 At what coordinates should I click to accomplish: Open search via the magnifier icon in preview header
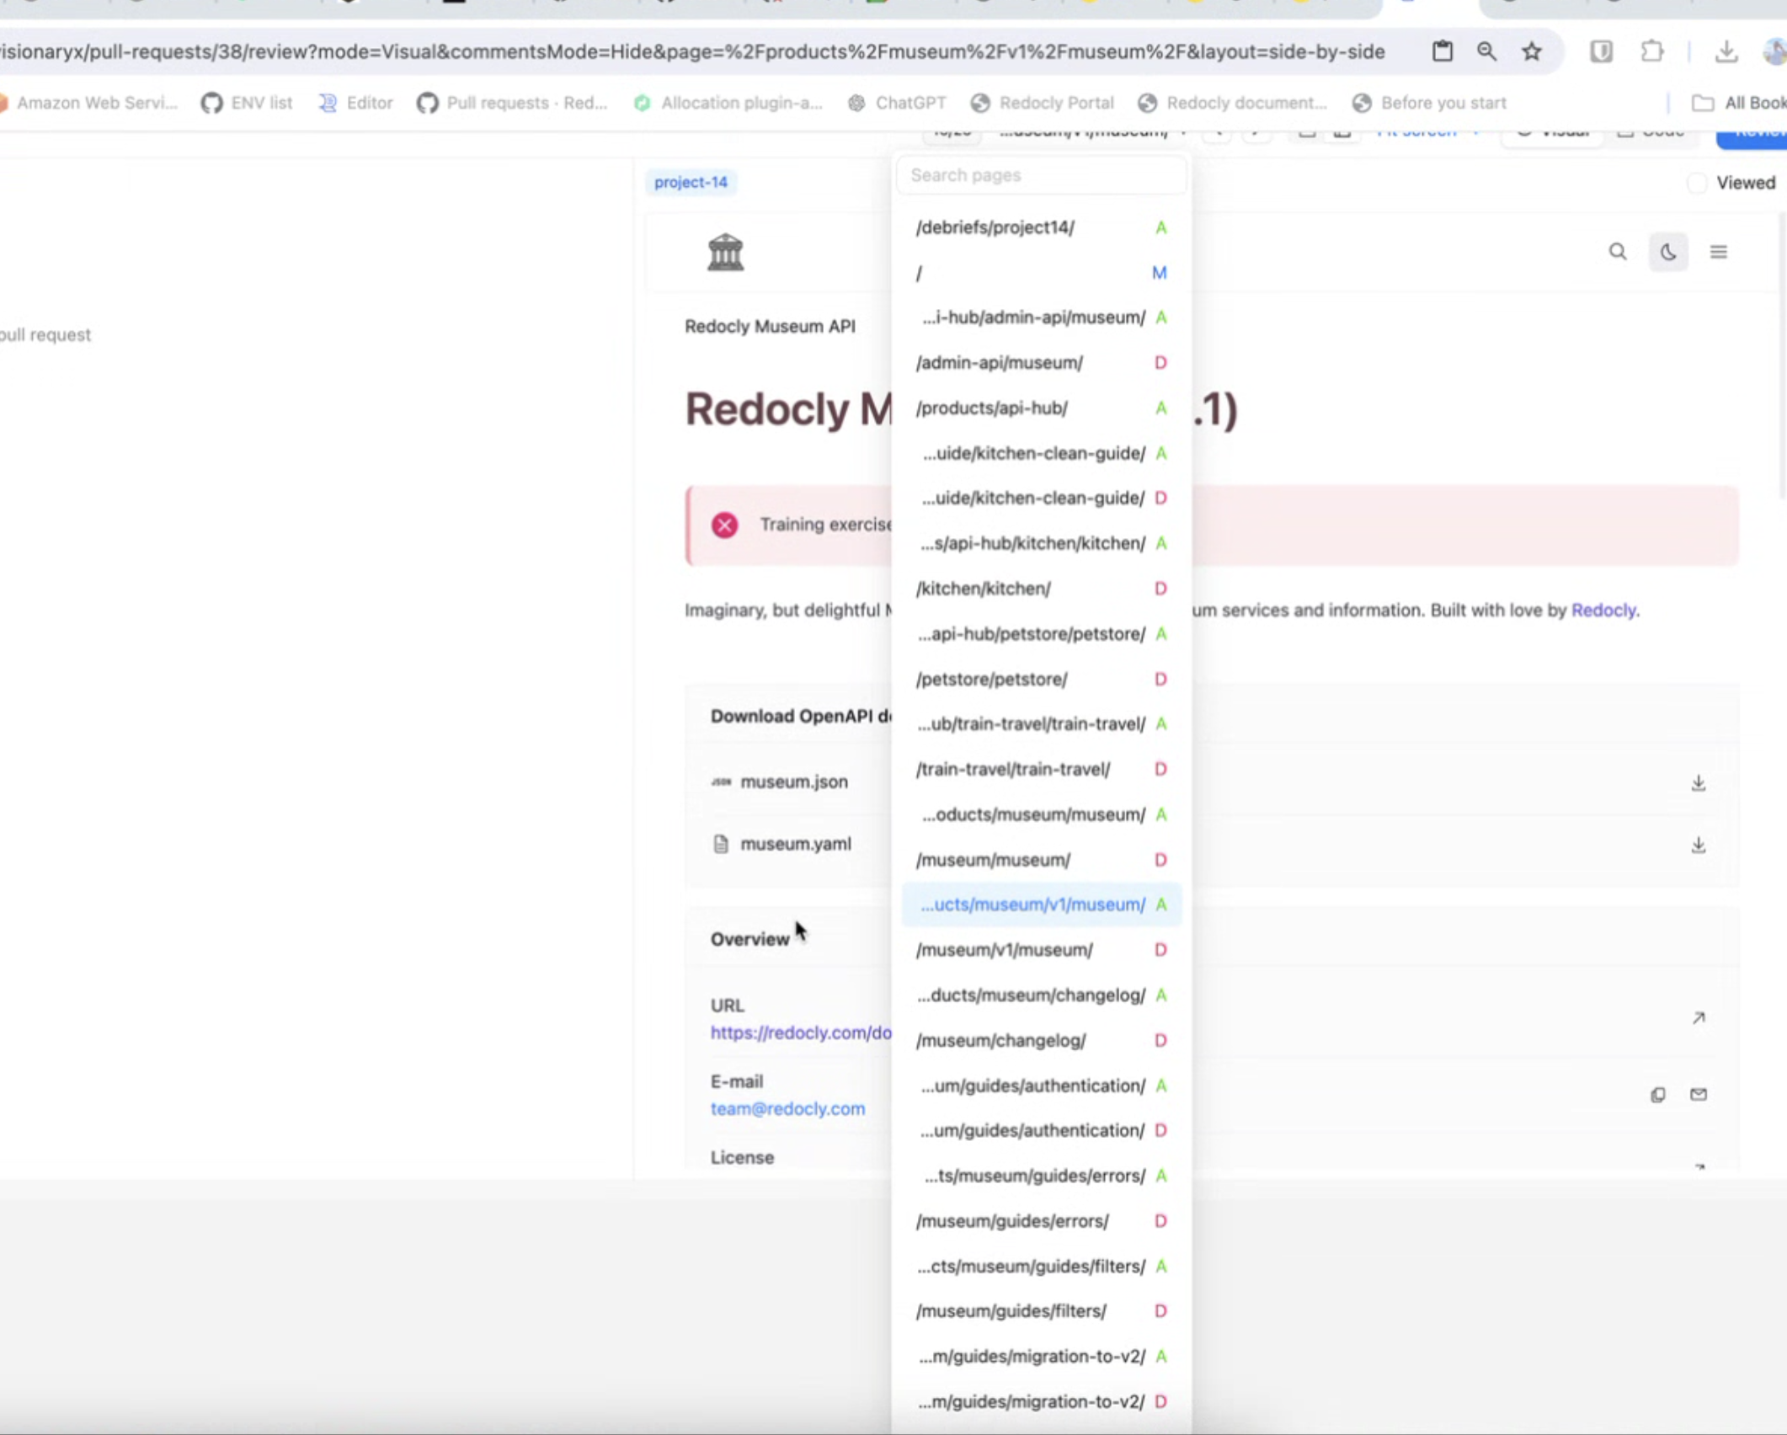(x=1617, y=252)
